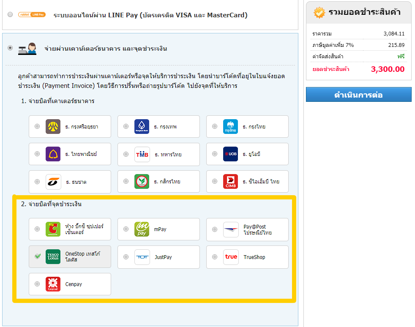Click the ภาษีมูลค่าเพิ่ม 7% label
Viewport: 415px width, 327px height.
tap(333, 45)
